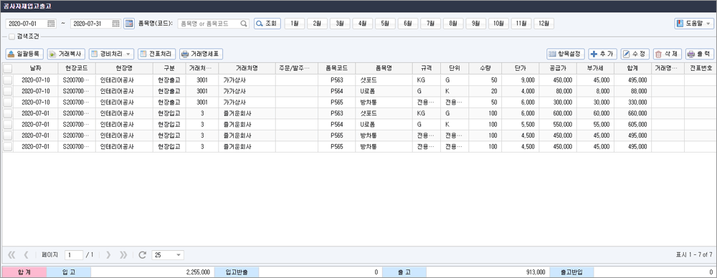Select the 4월 month button

363,24
